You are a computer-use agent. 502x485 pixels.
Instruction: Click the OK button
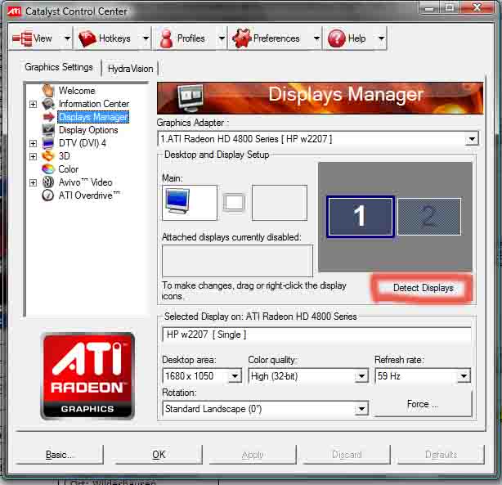pyautogui.click(x=159, y=454)
